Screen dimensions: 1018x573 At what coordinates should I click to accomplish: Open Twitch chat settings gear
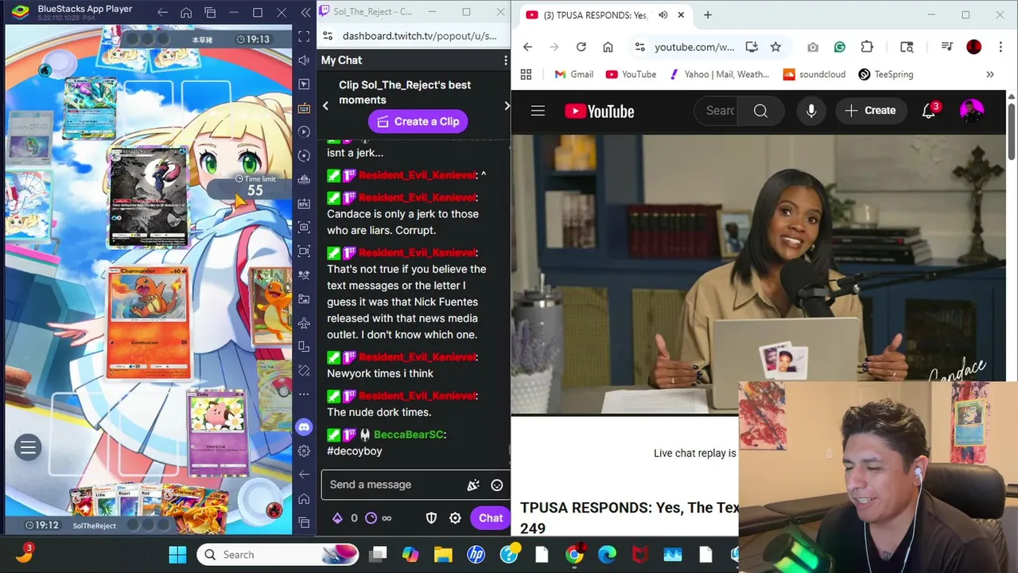(455, 518)
